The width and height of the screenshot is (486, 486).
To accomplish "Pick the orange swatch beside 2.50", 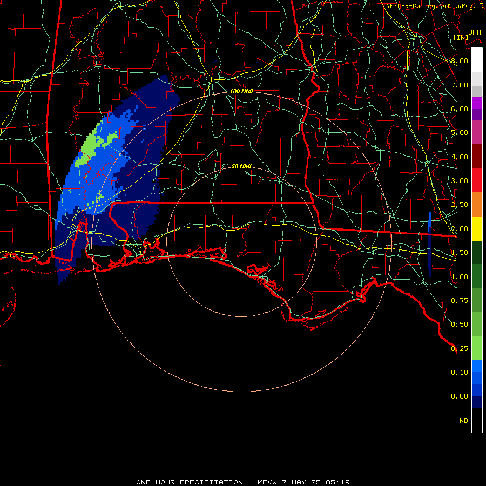I will [477, 205].
